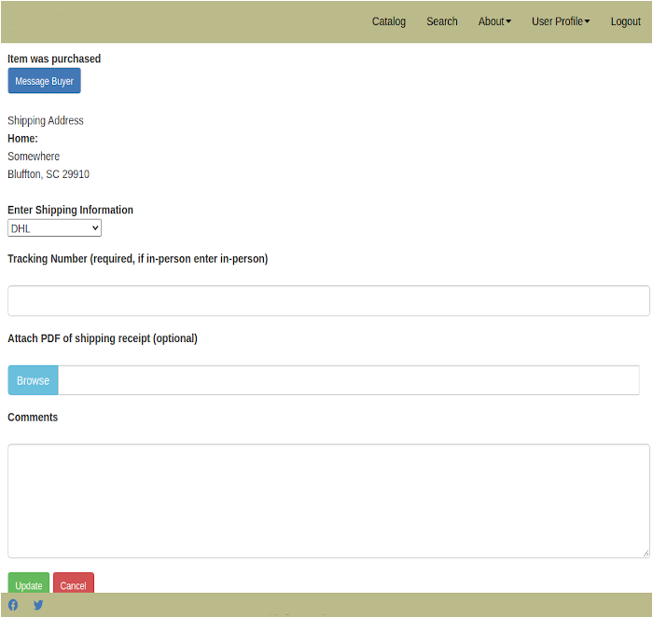This screenshot has width=653, height=617.
Task: Open the DHL shipping carrier select box
Action: pos(54,228)
